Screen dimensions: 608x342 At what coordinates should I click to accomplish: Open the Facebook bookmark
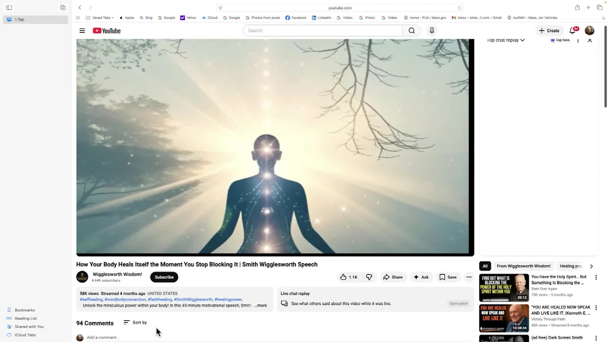point(296,18)
